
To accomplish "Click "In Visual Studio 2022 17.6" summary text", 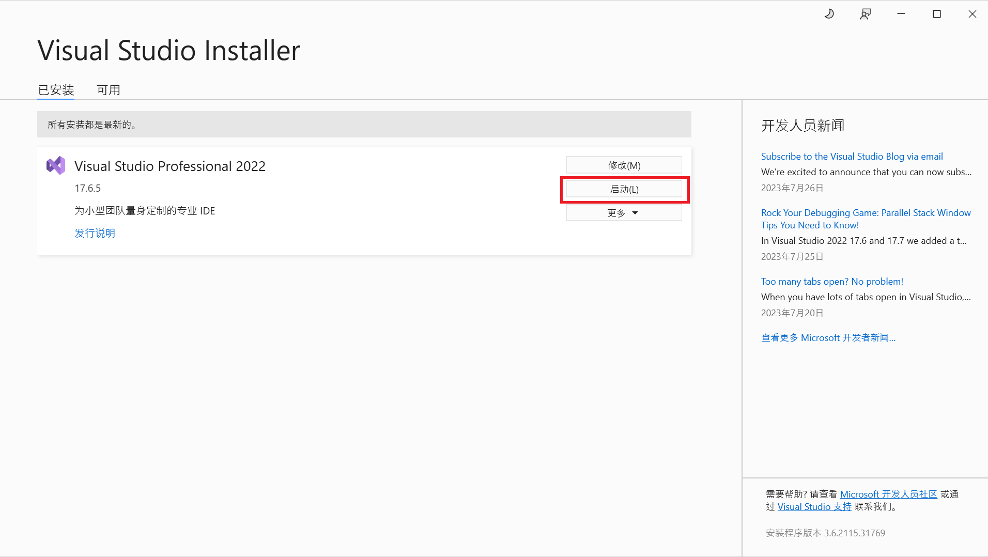I will (x=863, y=241).
